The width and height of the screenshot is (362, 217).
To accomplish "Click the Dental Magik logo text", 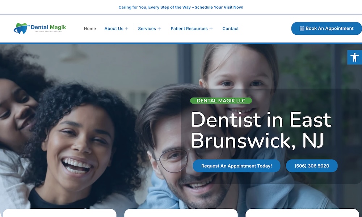I will click(x=48, y=27).
